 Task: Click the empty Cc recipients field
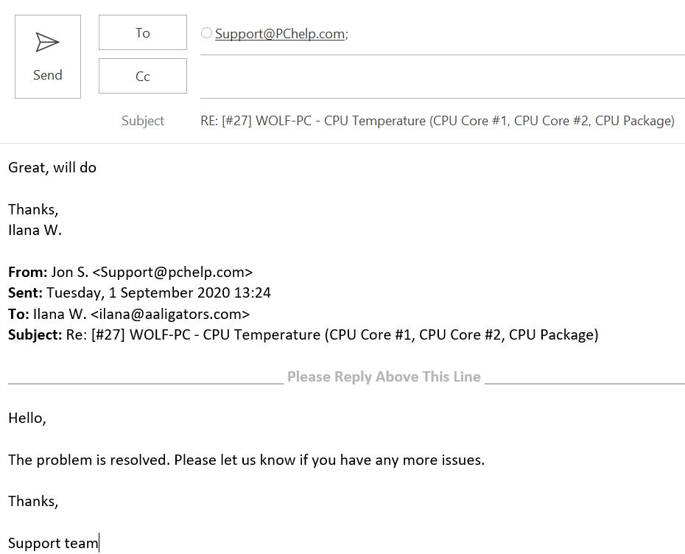click(x=442, y=77)
